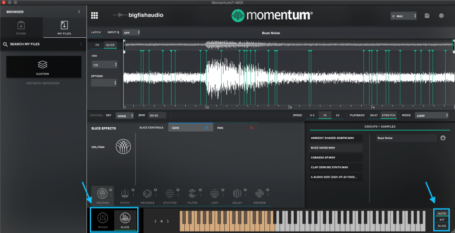Click the PAN curve icon

(251, 128)
